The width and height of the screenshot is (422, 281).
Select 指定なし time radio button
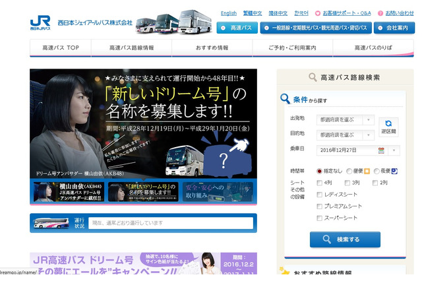coord(319,172)
